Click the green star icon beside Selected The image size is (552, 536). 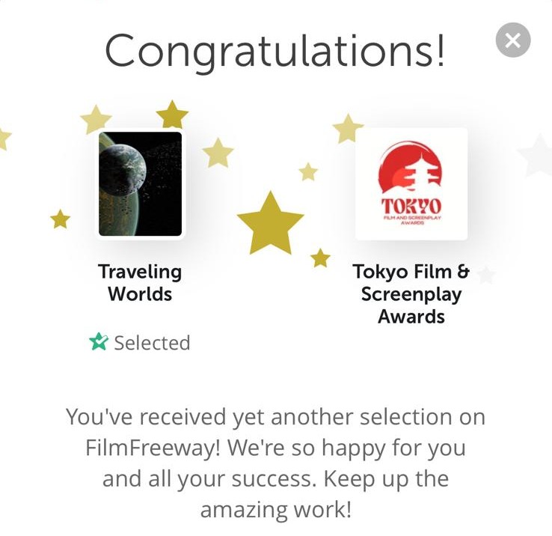pos(99,343)
